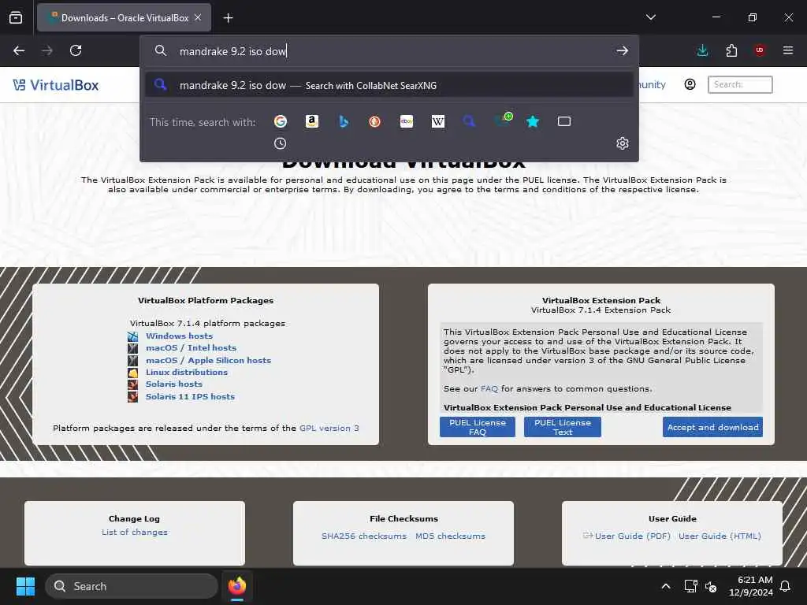807x605 pixels.
Task: Open the Firefox View tab overview icon
Action: tap(16, 17)
